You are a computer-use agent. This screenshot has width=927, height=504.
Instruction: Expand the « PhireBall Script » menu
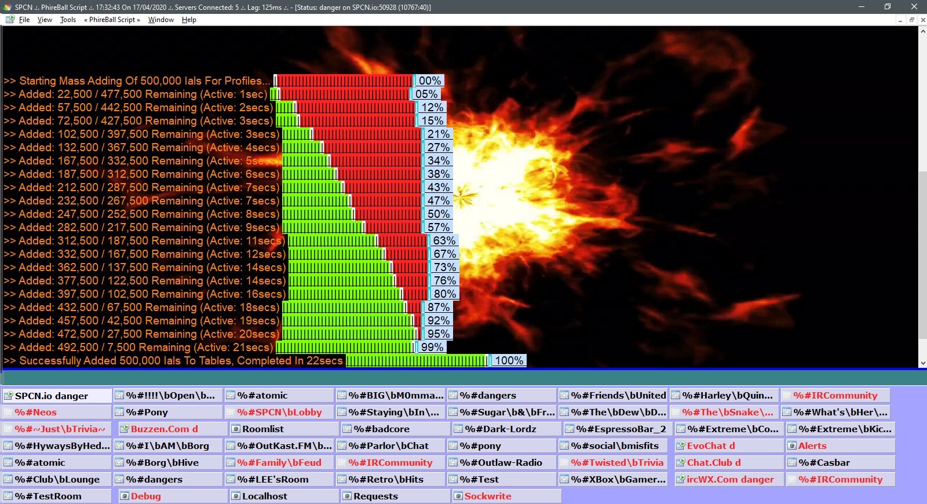point(112,20)
